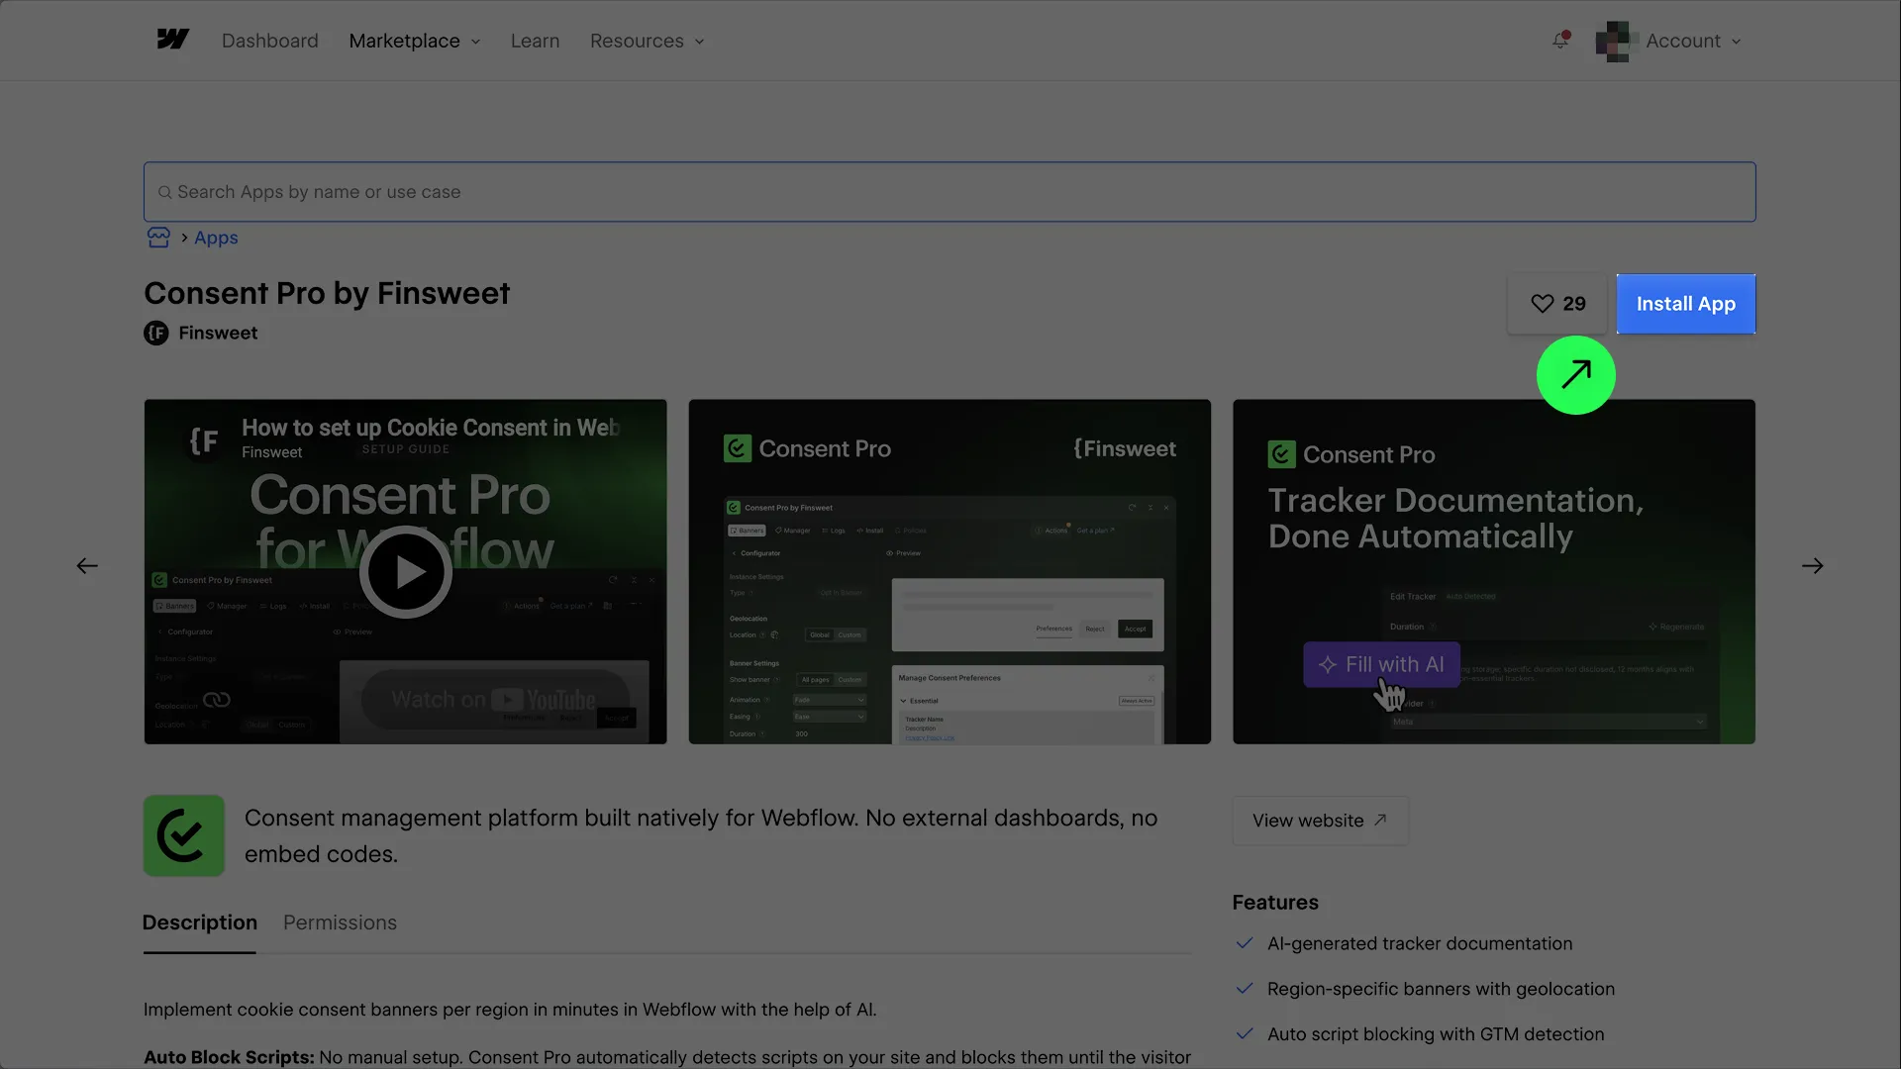
Task: Open View website link
Action: (x=1320, y=821)
